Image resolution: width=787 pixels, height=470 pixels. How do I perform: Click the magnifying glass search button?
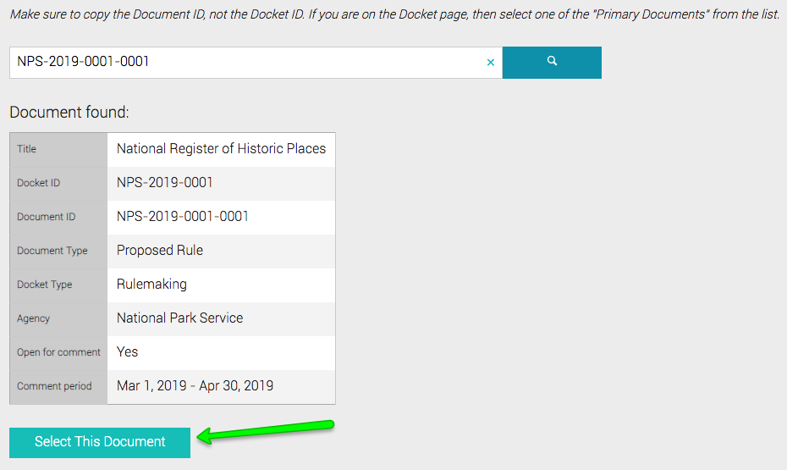(552, 62)
